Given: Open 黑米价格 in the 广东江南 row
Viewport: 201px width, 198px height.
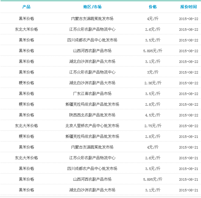Looking at the screenshot, I should point(26,94).
